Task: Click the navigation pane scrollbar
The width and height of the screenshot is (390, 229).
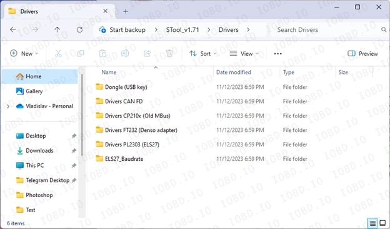Action: tap(82, 114)
